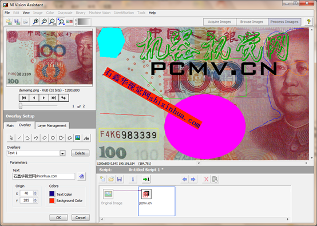Select the text overlay tool
The width and height of the screenshot is (317, 226).
pyautogui.click(x=86, y=138)
